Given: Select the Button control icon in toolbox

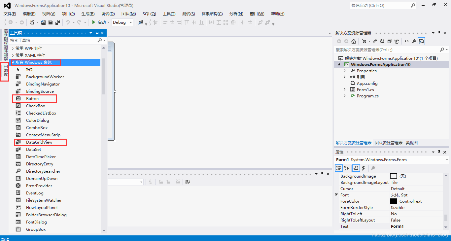Looking at the screenshot, I should (18, 99).
